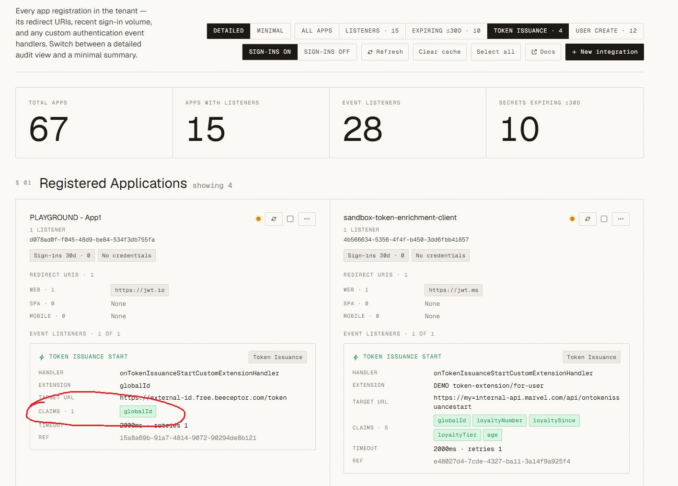
Task: Click the TOTAL APPS 67 stat card
Action: 94,123
